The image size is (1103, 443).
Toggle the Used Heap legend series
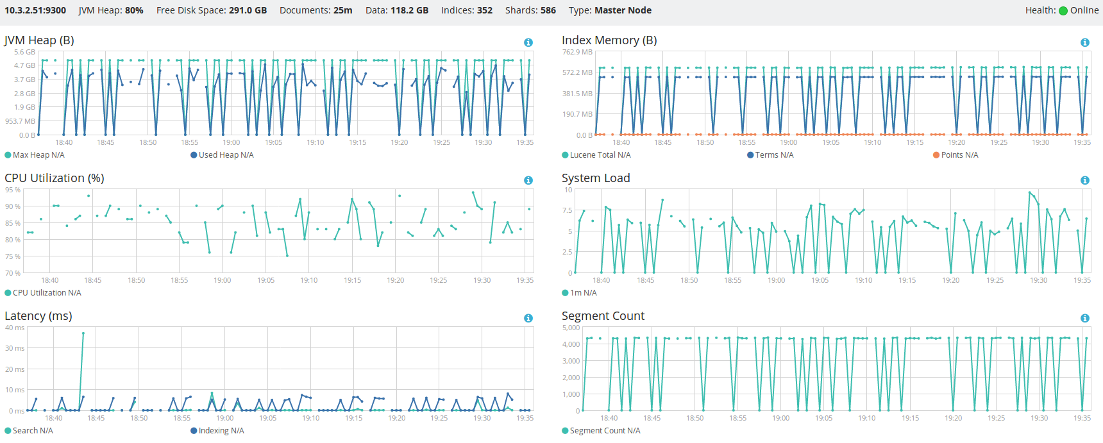click(x=222, y=155)
